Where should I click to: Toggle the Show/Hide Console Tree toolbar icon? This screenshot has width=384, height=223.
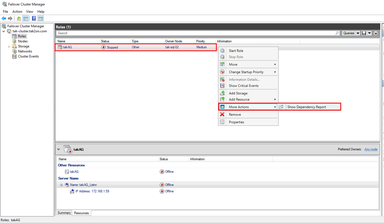coord(26,18)
